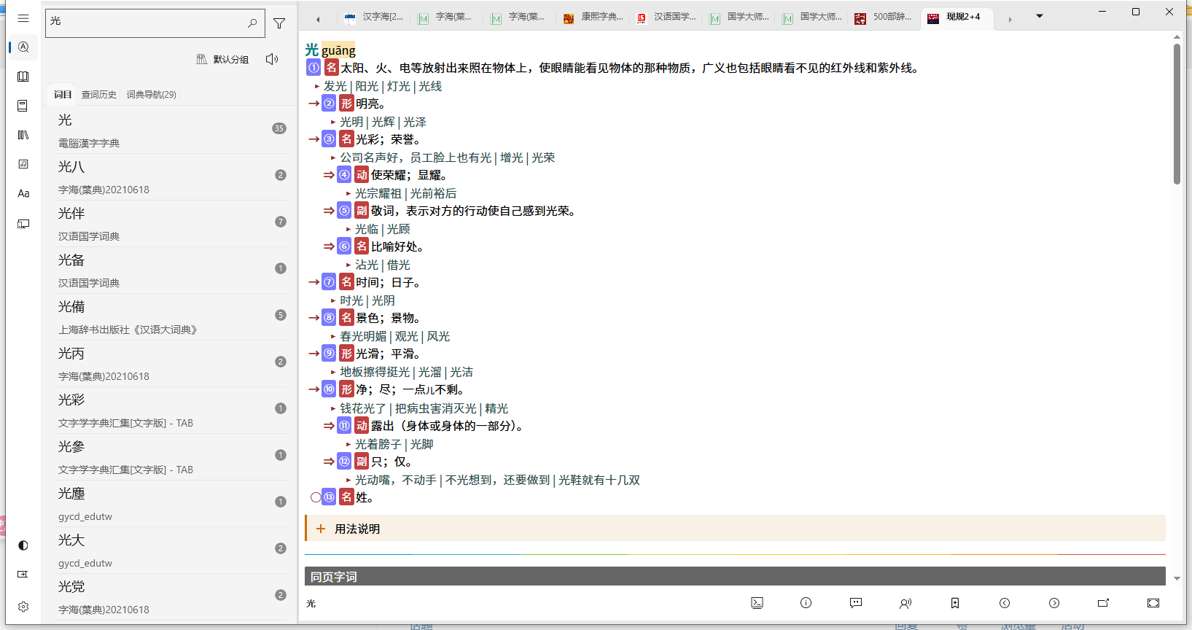Toggle the speaker auto-pronounce icon
1192x630 pixels.
coord(272,59)
